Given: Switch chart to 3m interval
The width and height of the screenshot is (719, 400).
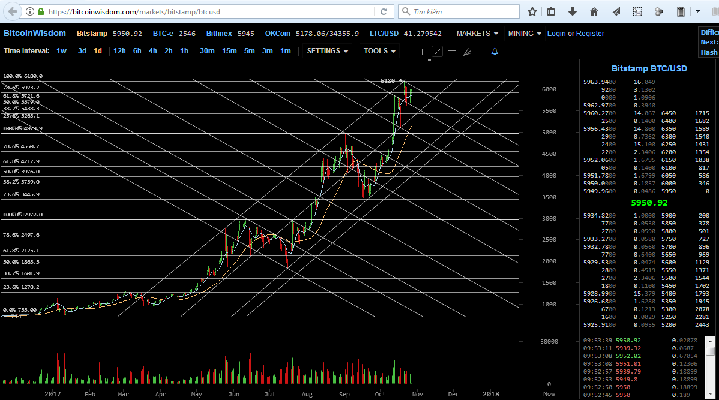Looking at the screenshot, I should tap(267, 51).
